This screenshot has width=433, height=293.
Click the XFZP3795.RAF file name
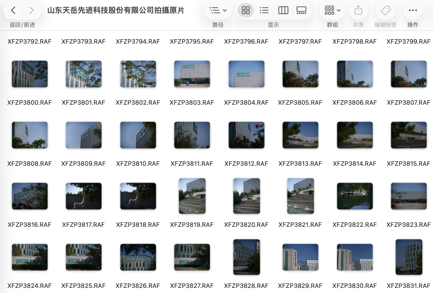192,42
